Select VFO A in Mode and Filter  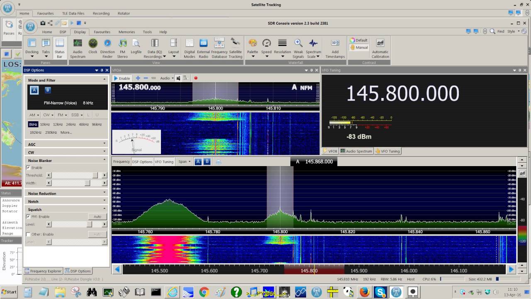[x=34, y=90]
